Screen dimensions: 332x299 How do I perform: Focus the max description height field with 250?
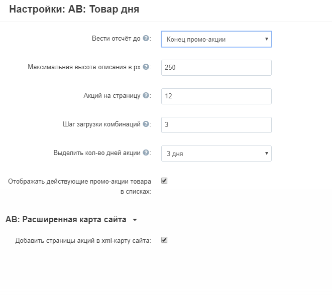point(216,68)
